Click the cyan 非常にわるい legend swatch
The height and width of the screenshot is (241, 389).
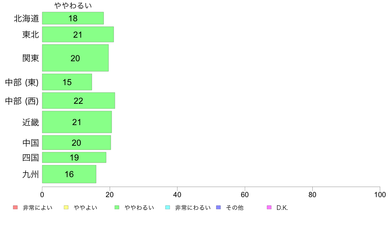[168, 207]
